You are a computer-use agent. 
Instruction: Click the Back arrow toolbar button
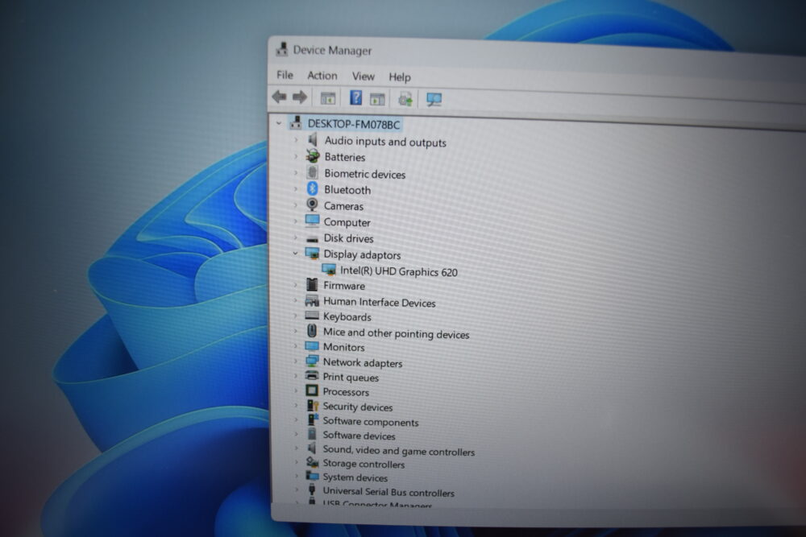(279, 97)
